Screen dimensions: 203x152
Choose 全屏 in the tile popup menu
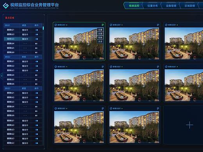click(x=100, y=34)
